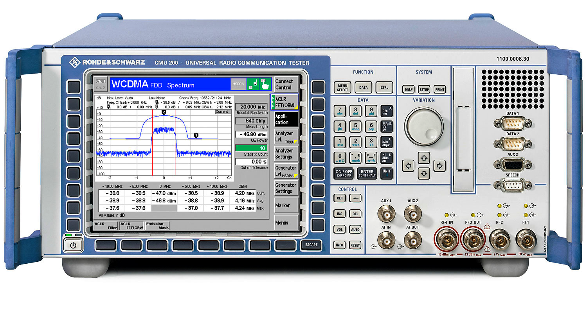Switch to the Emission Mask tab

pos(157,226)
